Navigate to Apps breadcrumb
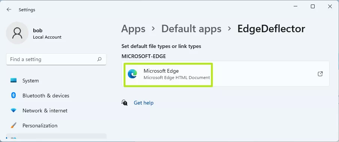 tap(133, 29)
